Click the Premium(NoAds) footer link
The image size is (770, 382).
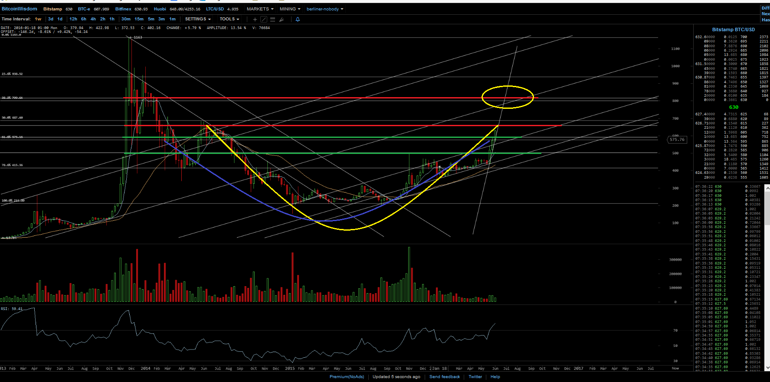(347, 377)
